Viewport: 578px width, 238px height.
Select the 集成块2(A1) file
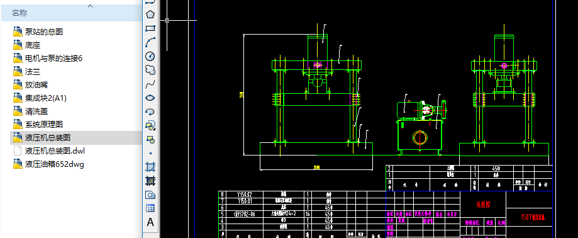[40, 98]
